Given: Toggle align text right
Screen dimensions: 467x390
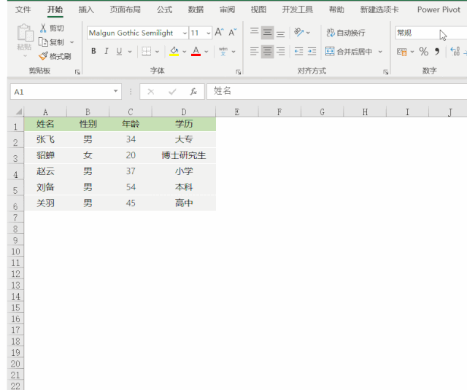Looking at the screenshot, I should tap(280, 51).
